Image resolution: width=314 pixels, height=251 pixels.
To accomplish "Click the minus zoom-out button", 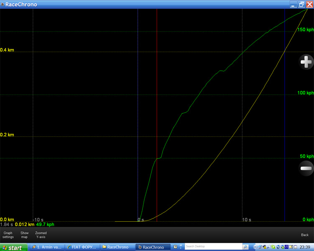I will [306, 168].
